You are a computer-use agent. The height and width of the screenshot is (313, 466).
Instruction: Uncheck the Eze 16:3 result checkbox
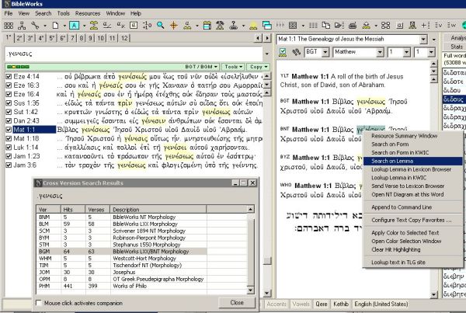(x=9, y=85)
